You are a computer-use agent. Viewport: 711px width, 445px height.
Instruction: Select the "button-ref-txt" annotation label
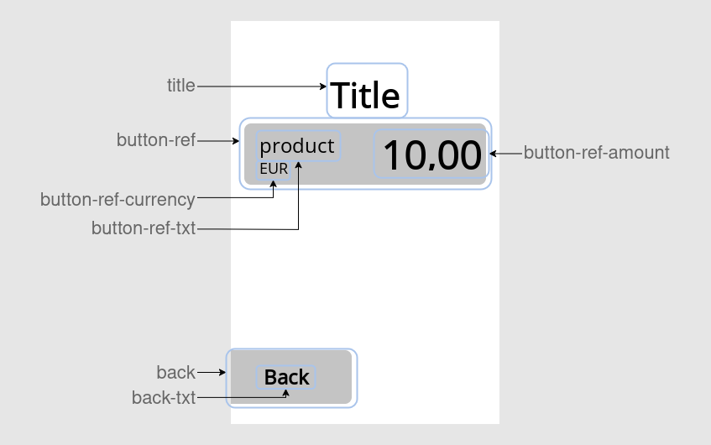point(143,228)
